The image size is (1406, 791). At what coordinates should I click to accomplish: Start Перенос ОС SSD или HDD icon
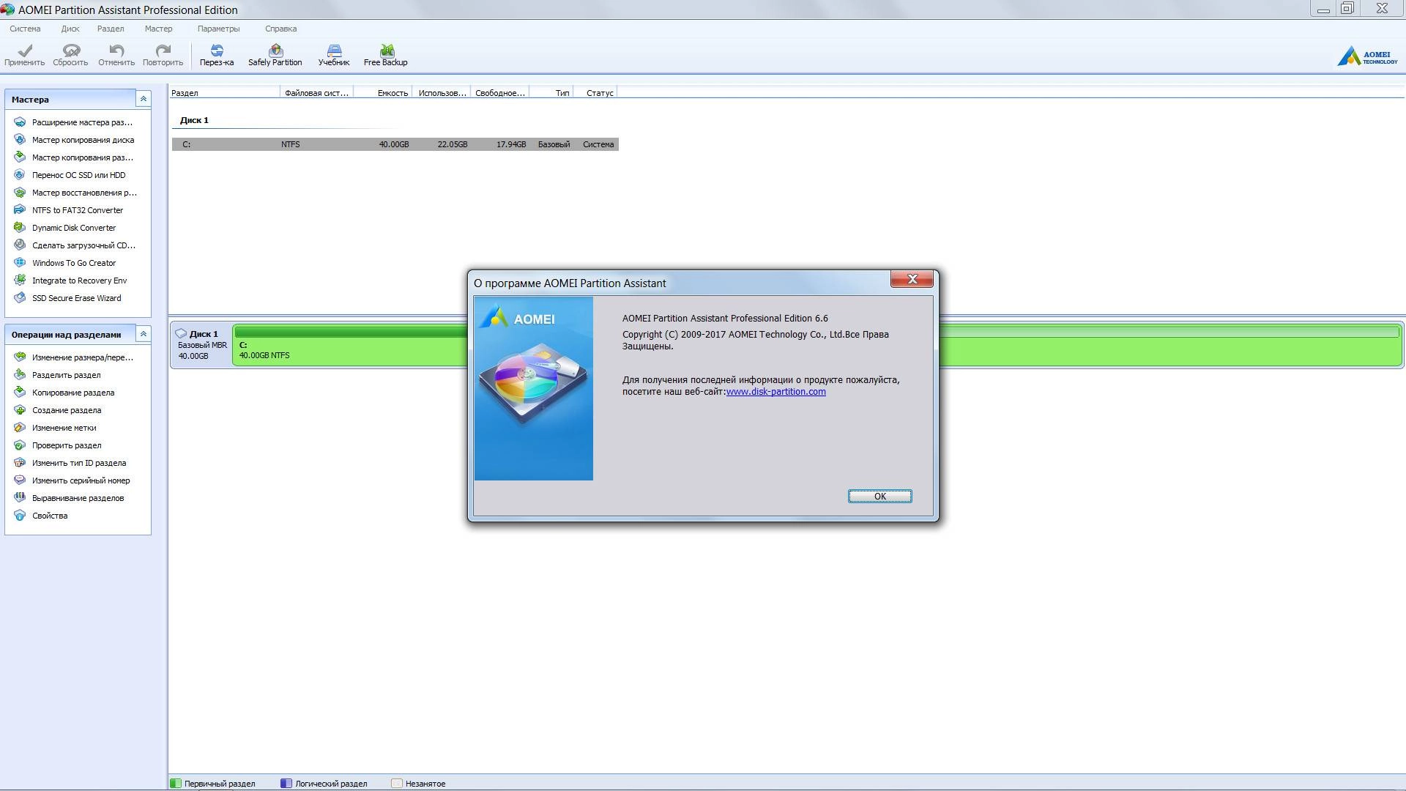coord(20,175)
